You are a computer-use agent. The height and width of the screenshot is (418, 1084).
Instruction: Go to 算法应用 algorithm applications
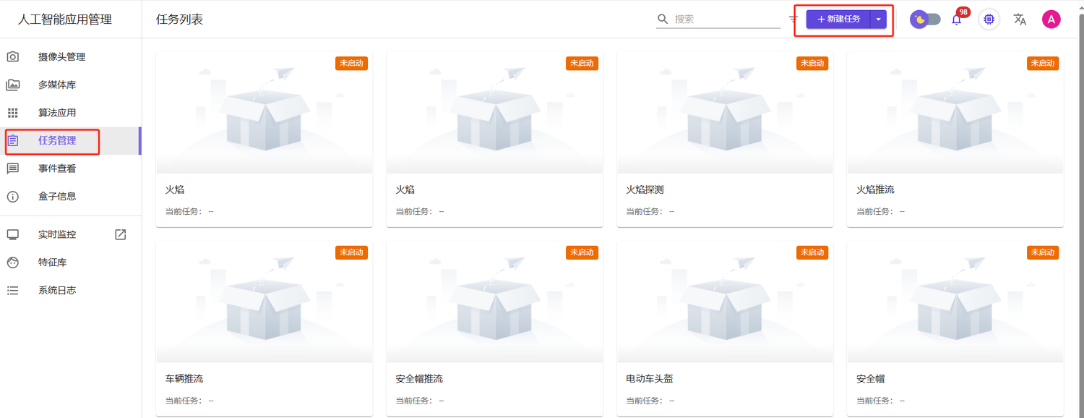pos(57,113)
